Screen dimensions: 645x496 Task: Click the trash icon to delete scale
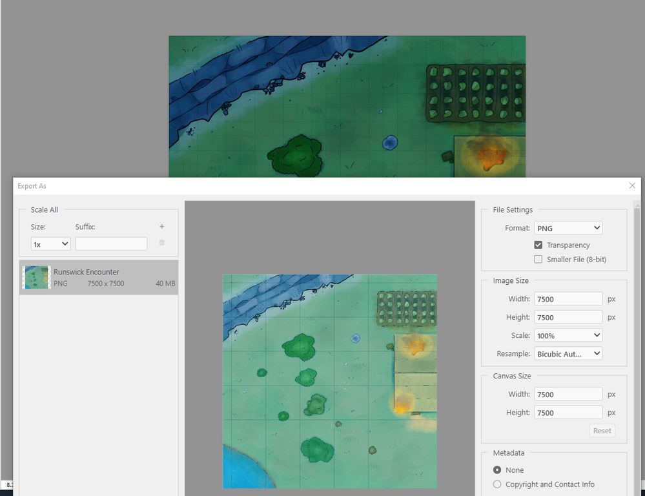click(x=161, y=242)
